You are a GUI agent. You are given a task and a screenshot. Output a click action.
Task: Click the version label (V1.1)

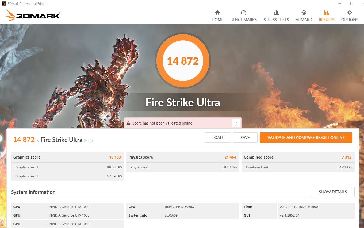[x=88, y=141]
